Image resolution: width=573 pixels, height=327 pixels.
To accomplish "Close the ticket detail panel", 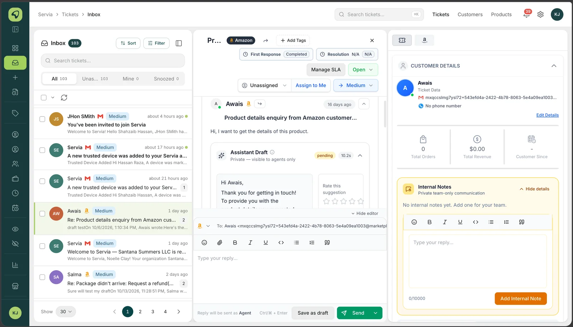I will coord(372,40).
